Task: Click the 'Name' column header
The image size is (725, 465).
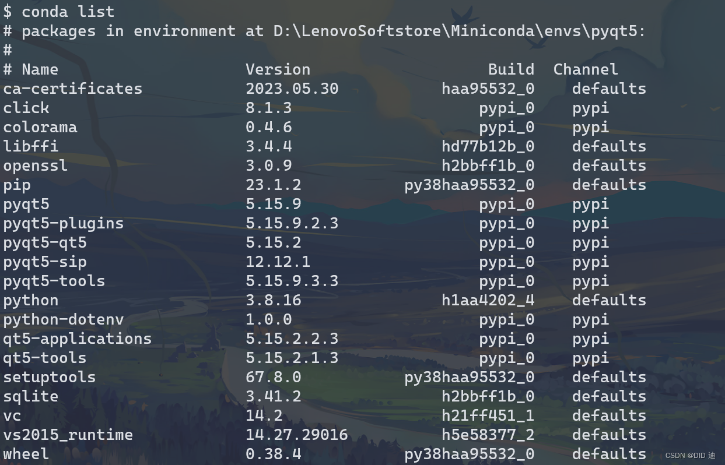Action: (40, 69)
